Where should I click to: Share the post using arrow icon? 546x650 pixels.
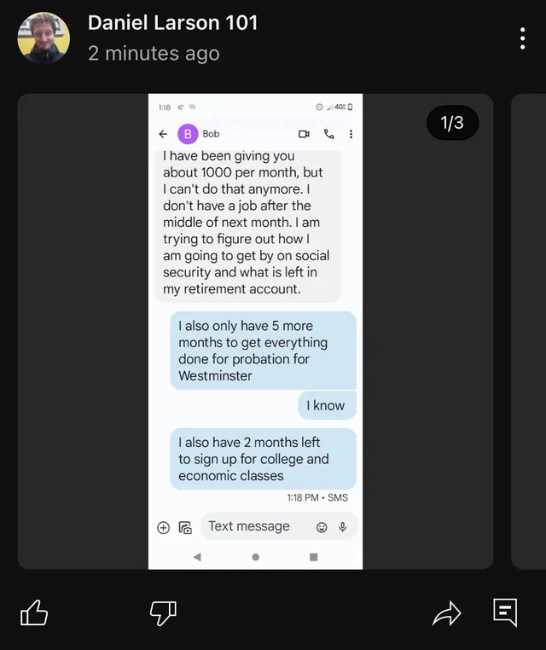coord(446,613)
